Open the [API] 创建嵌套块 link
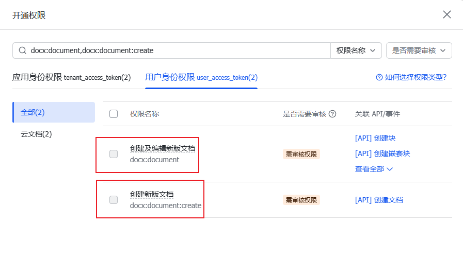 382,153
